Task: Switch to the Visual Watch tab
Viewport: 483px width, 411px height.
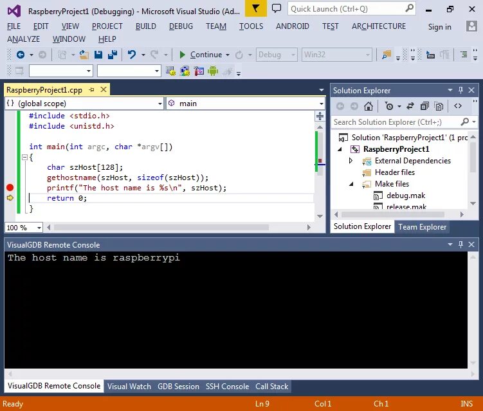Action: pyautogui.click(x=129, y=387)
